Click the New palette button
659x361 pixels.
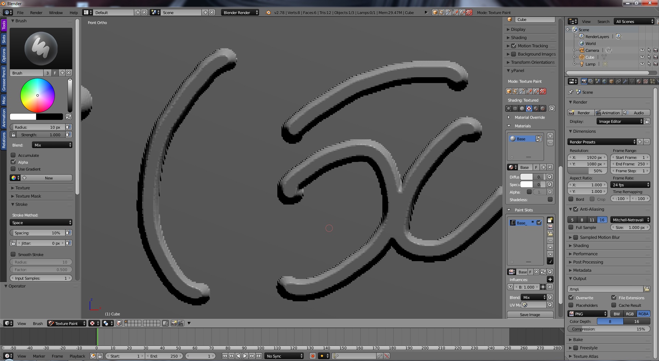(x=48, y=178)
